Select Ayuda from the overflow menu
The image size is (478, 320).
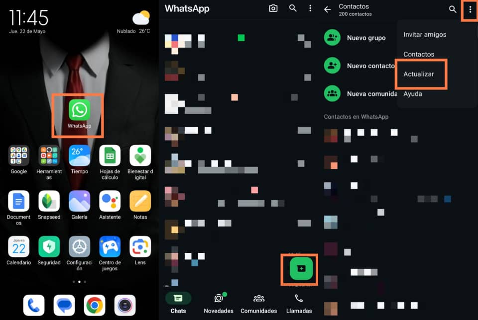pyautogui.click(x=413, y=94)
